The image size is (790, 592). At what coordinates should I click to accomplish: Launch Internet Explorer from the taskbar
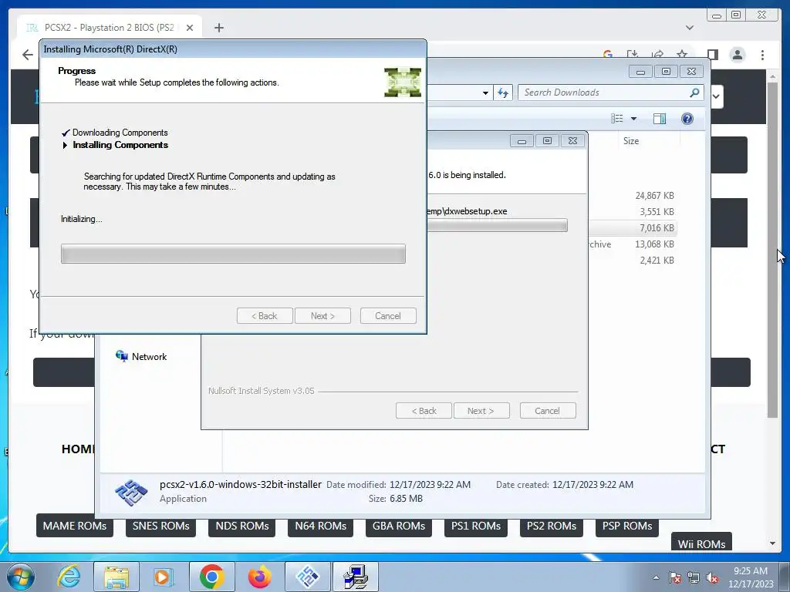(x=68, y=577)
